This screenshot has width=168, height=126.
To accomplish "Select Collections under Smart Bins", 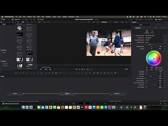I will pyautogui.click(x=6, y=66).
